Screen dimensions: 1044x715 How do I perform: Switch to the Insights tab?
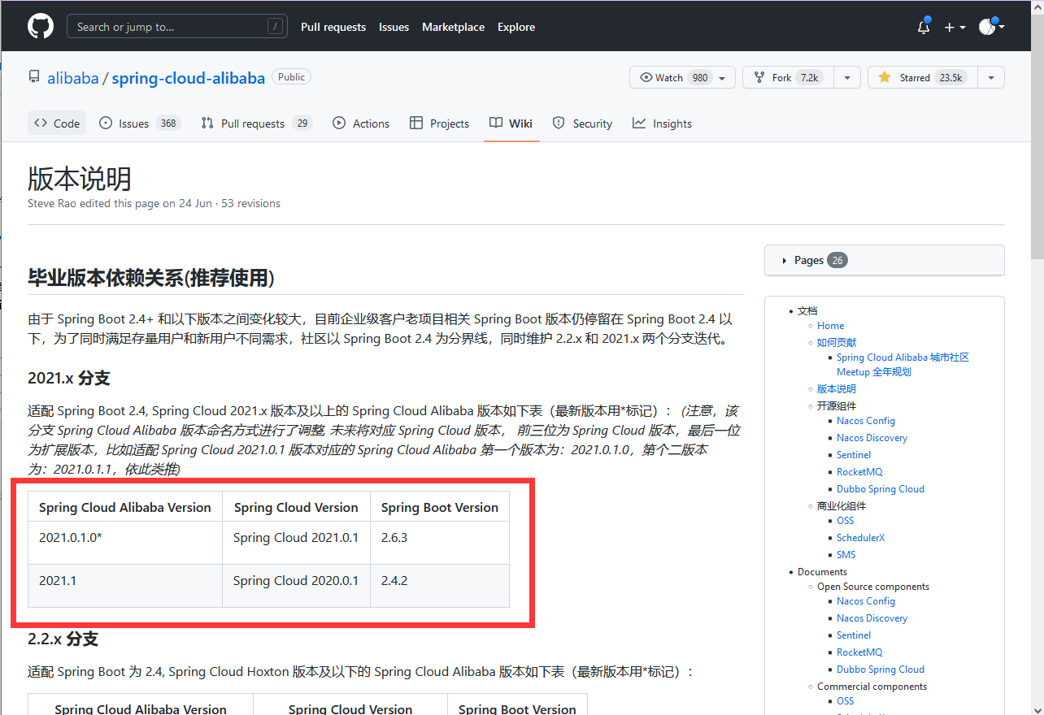click(x=663, y=123)
